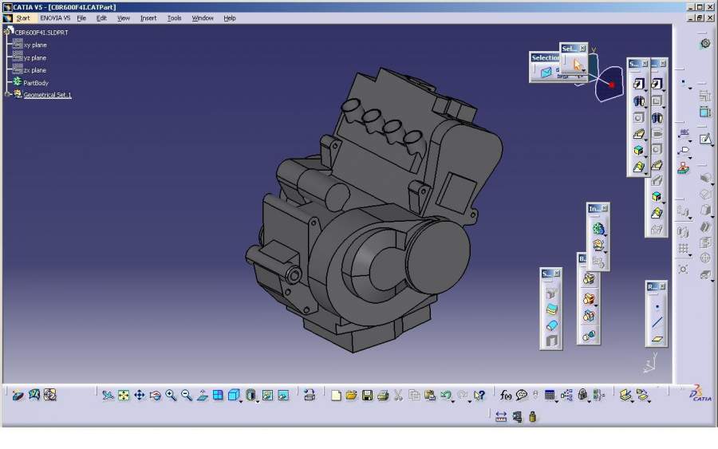Select the line tool in R... palette
718x449 pixels.
[x=657, y=322]
